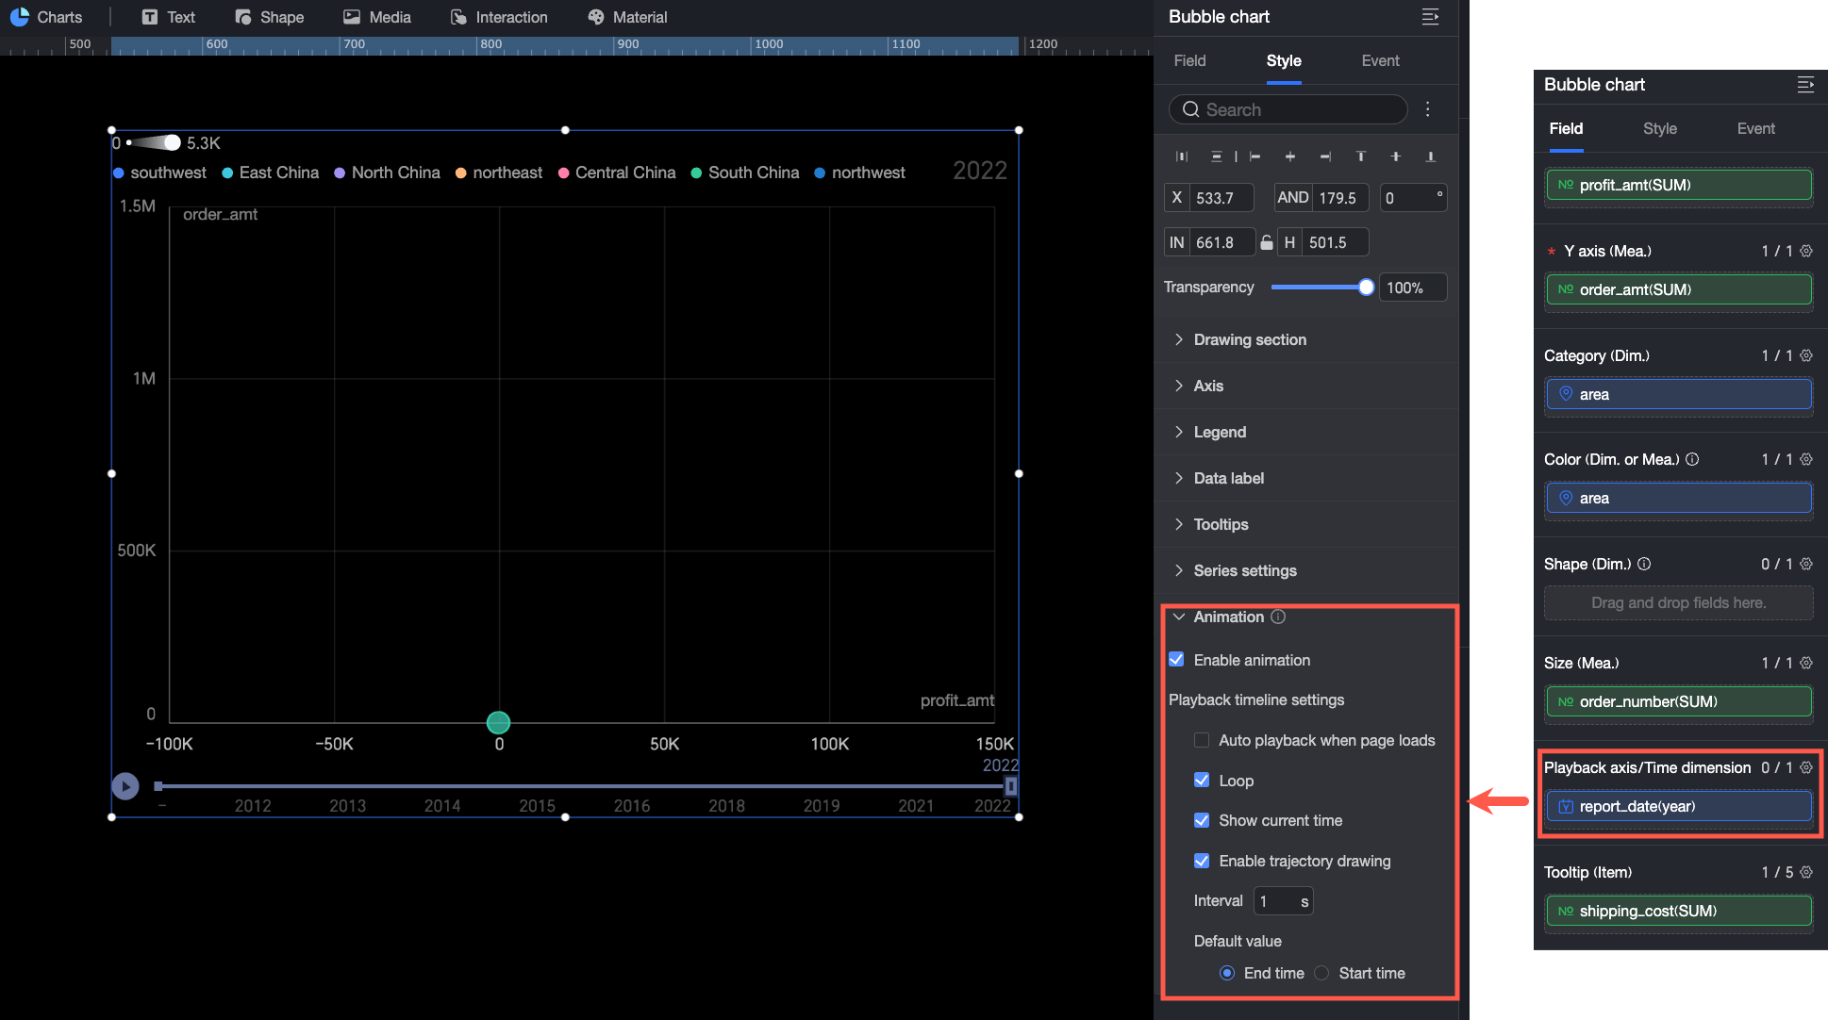Click the align top edge icon
Image resolution: width=1828 pixels, height=1020 pixels.
(x=1360, y=156)
